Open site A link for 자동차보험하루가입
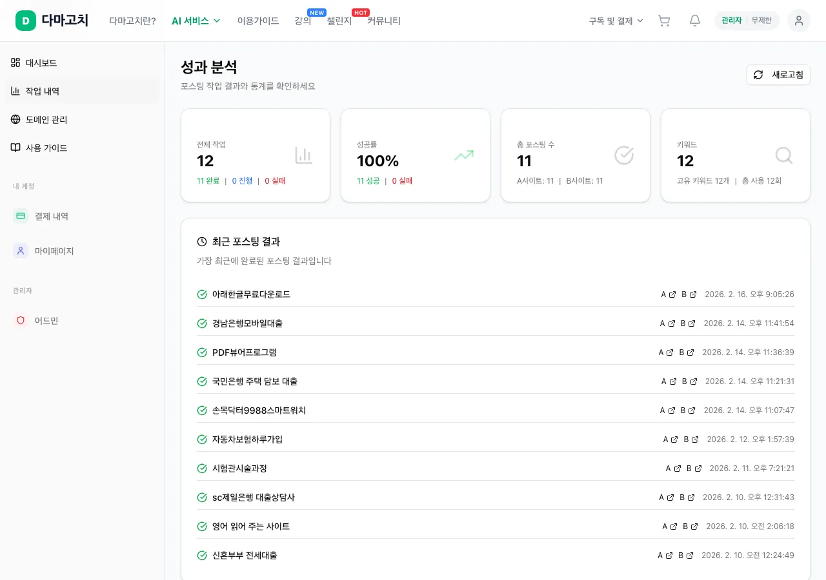 click(670, 440)
